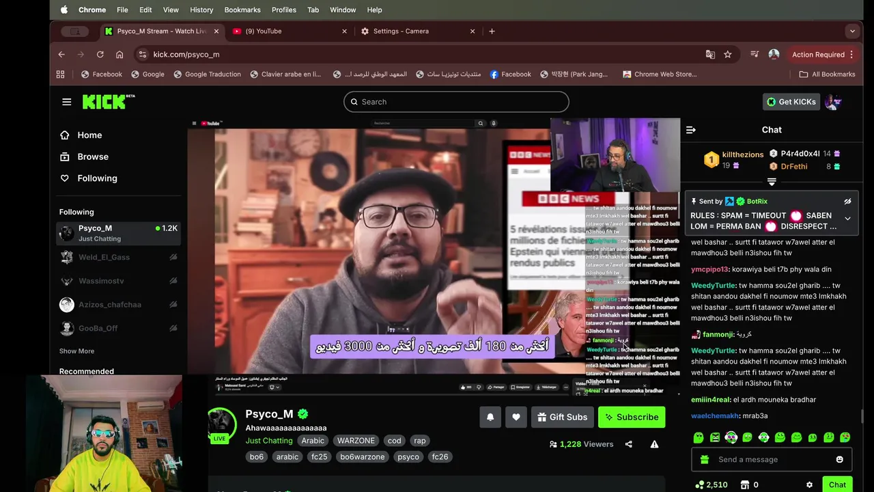Click the fc26 tag
The height and width of the screenshot is (492, 874).
pyautogui.click(x=440, y=457)
